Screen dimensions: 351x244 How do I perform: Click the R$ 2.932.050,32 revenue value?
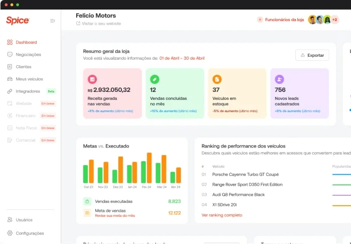(109, 90)
